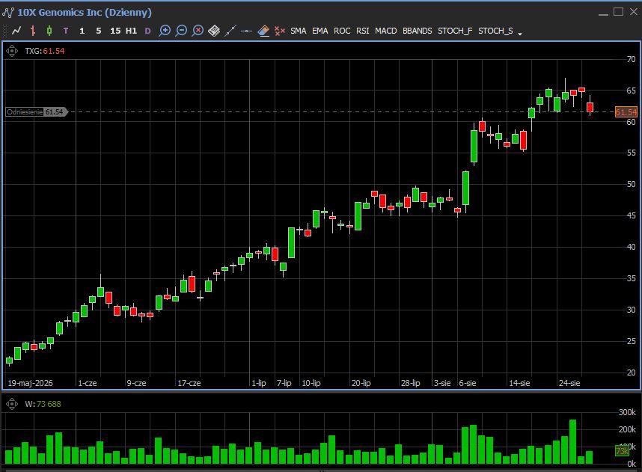Select the green candlestick chart type
The image size is (642, 472).
[49, 31]
